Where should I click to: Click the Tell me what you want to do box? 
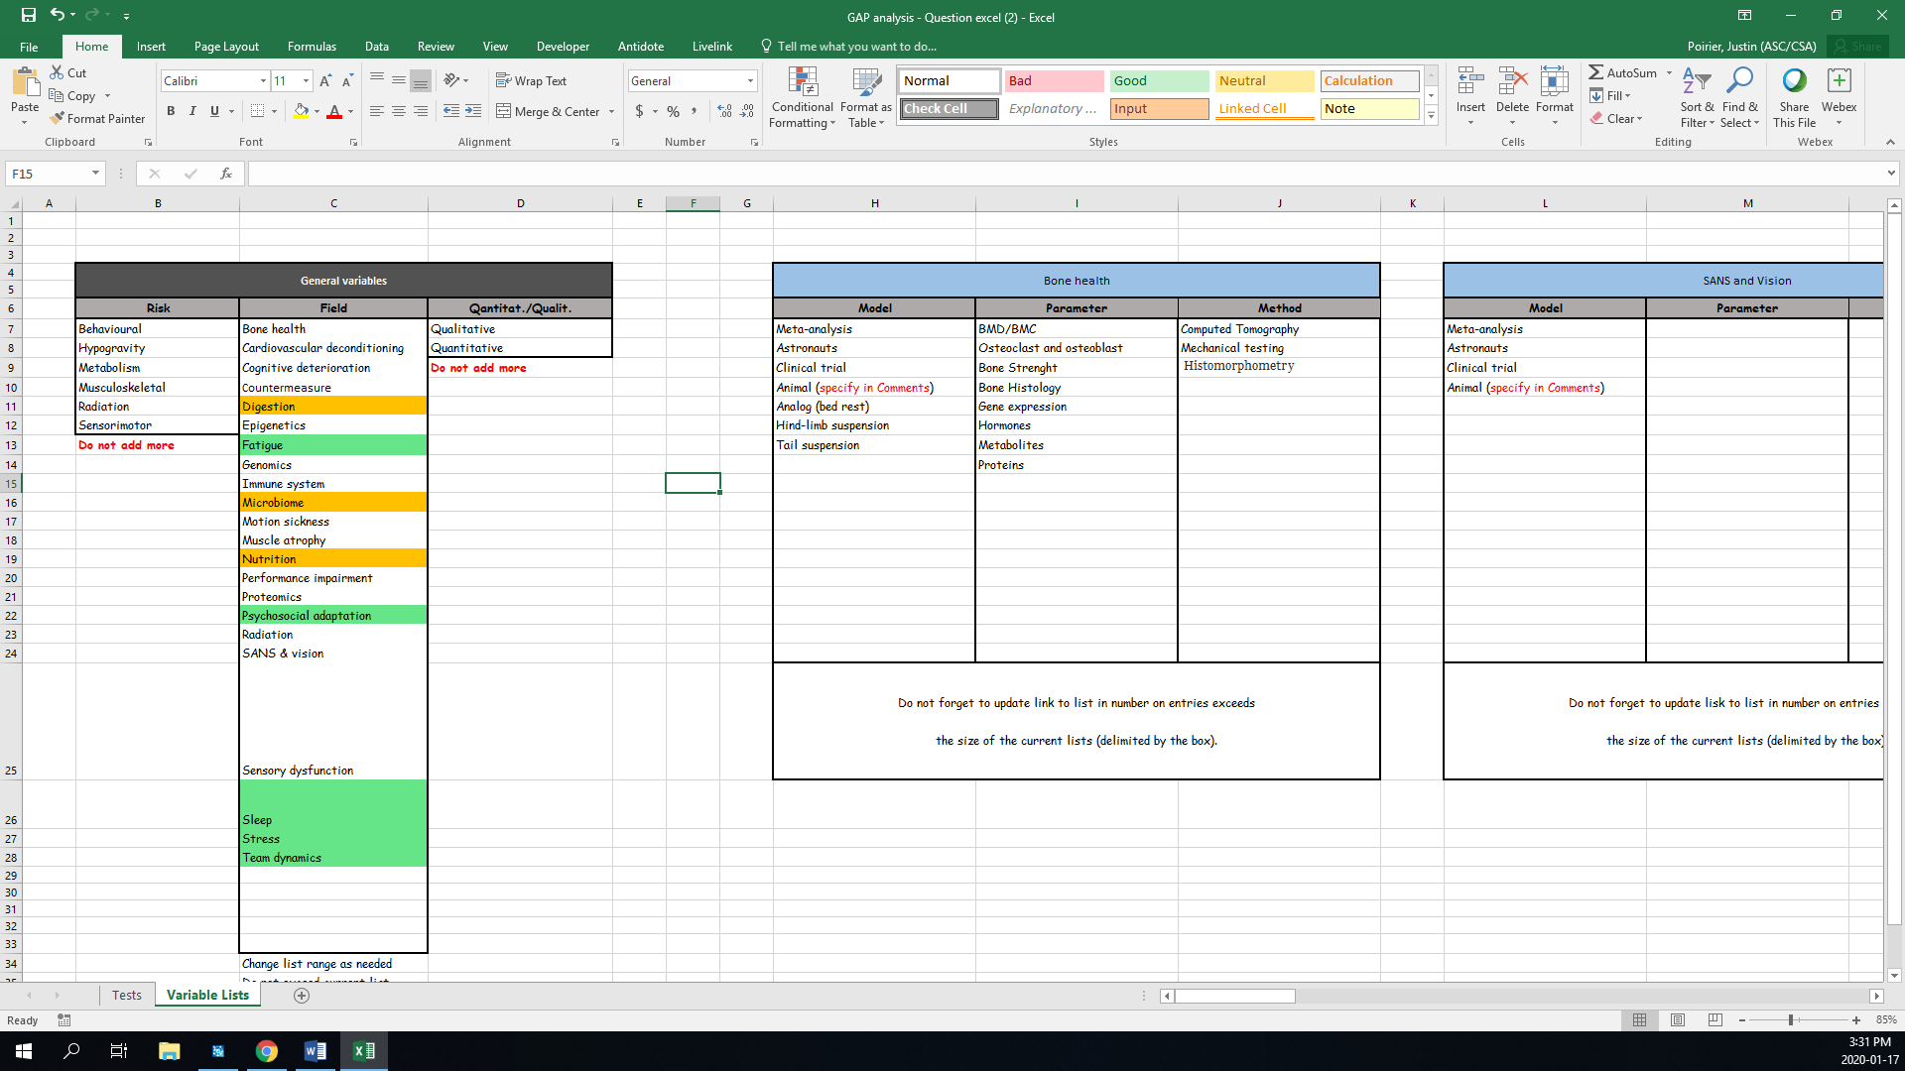848,47
